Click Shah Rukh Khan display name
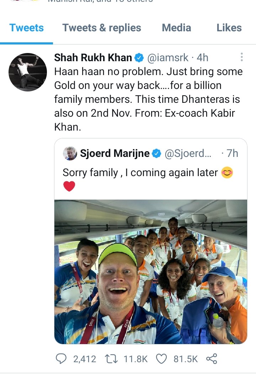This screenshot has width=256, height=375. point(93,57)
